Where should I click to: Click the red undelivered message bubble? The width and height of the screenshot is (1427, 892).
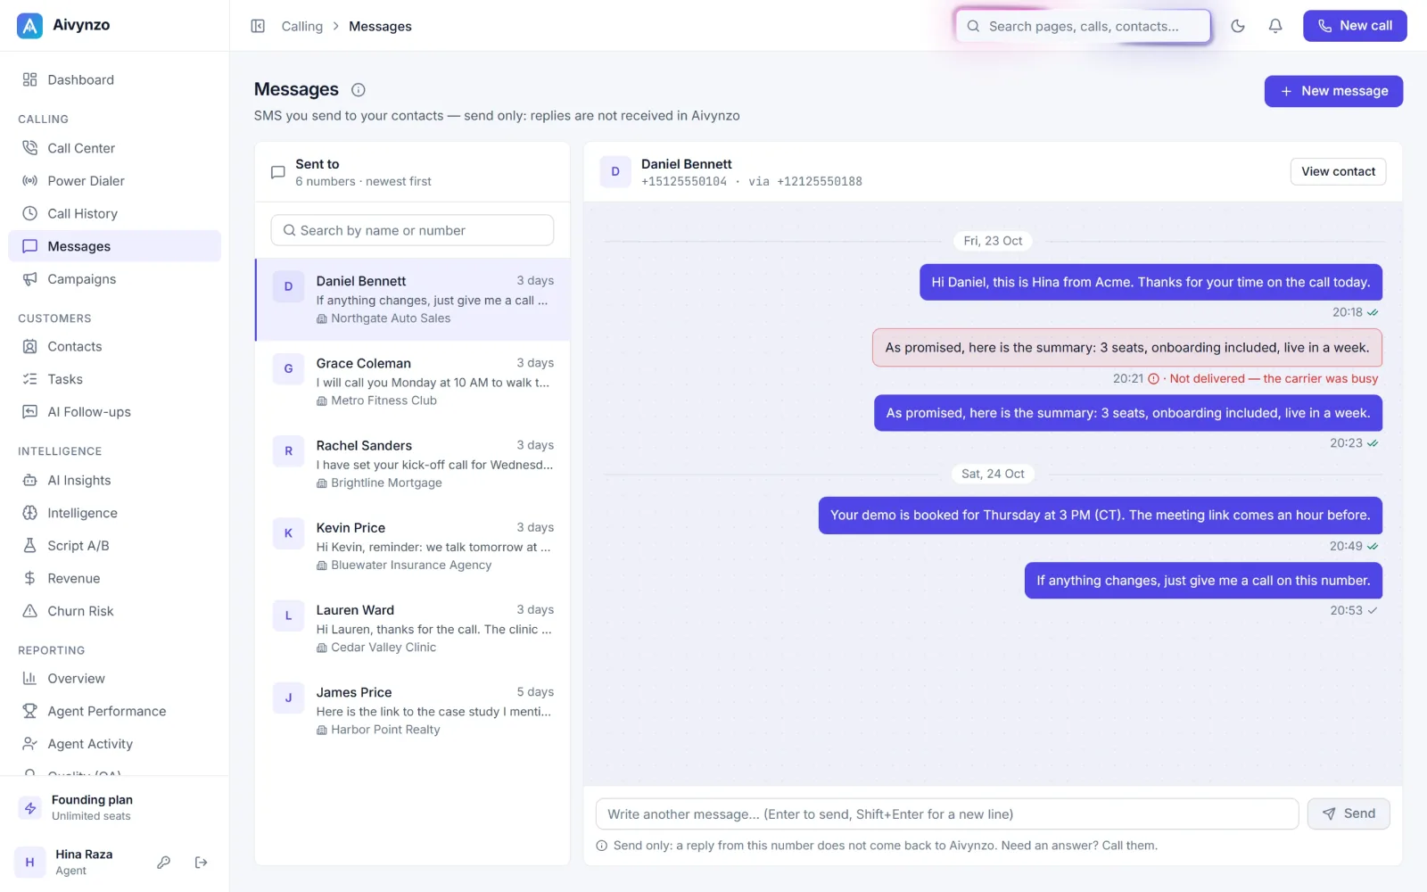click(x=1127, y=348)
